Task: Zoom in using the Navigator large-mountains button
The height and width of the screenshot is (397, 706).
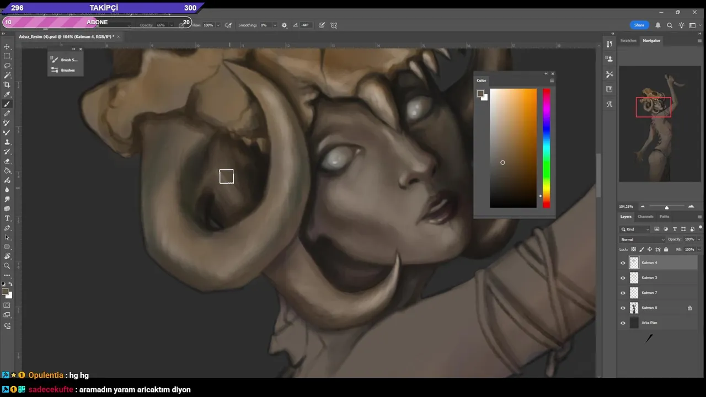Action: click(691, 207)
